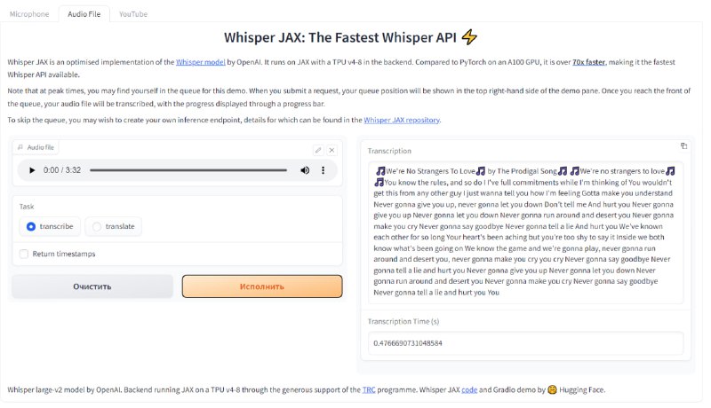Copy the transcription text
The height and width of the screenshot is (408, 711).
[x=683, y=146]
